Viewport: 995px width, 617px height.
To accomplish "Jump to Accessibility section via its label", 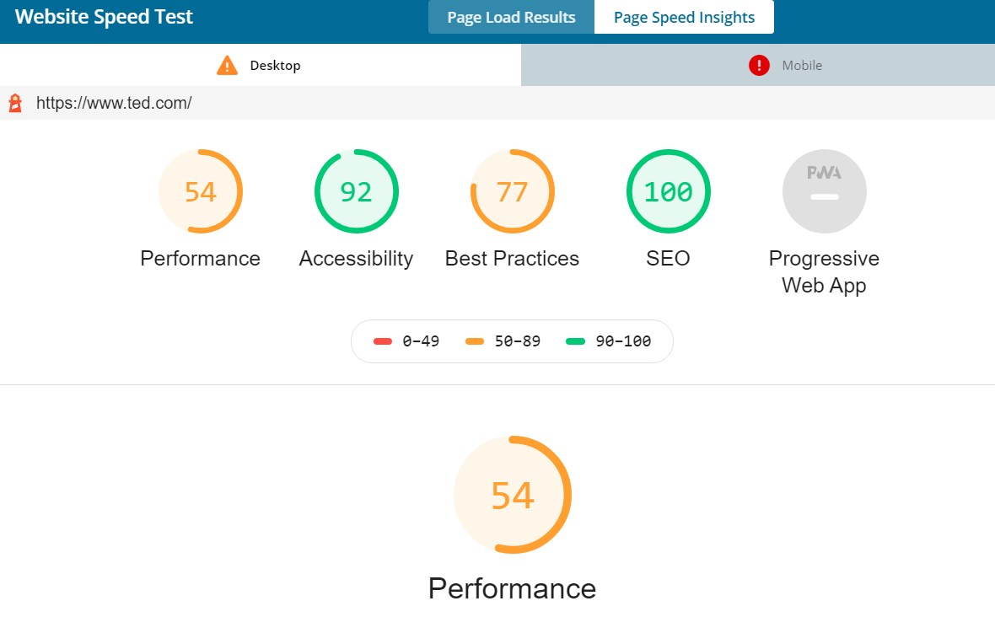I will click(356, 259).
